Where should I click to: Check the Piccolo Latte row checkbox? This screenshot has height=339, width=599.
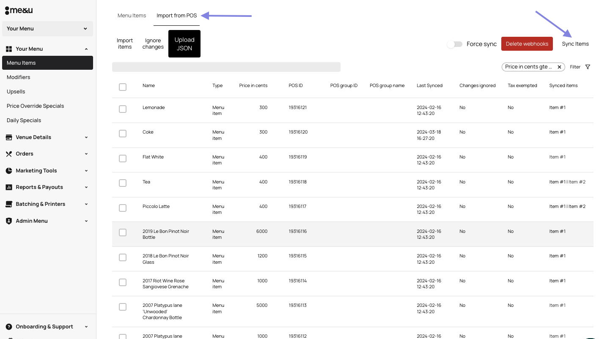click(123, 208)
